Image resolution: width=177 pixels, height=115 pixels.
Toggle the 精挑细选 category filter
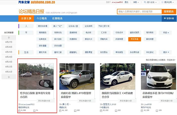tap(43, 33)
